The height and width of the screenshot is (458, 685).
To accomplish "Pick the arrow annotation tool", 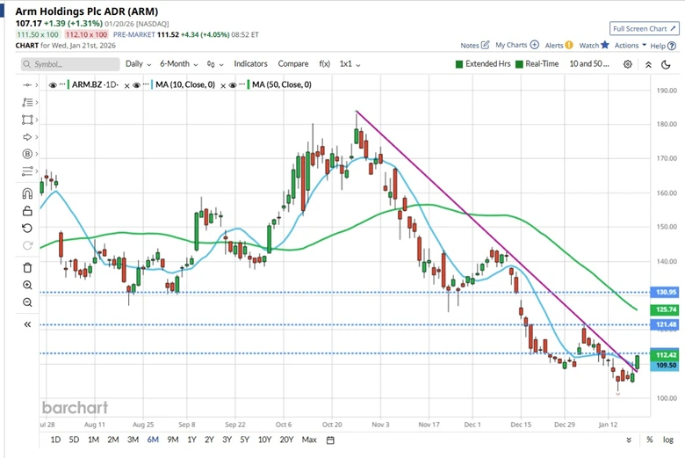I will pos(27,137).
